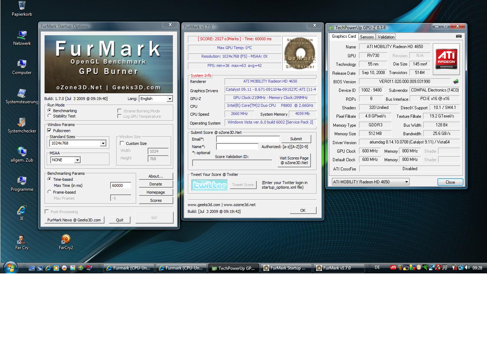The height and width of the screenshot is (346, 487).
Task: Click the About... button in FurMark
Action: 156,176
